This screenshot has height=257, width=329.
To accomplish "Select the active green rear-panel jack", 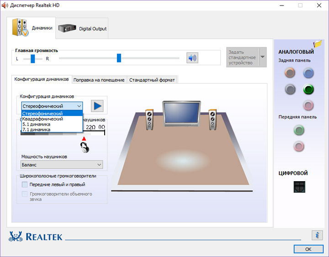I will 308,89.
